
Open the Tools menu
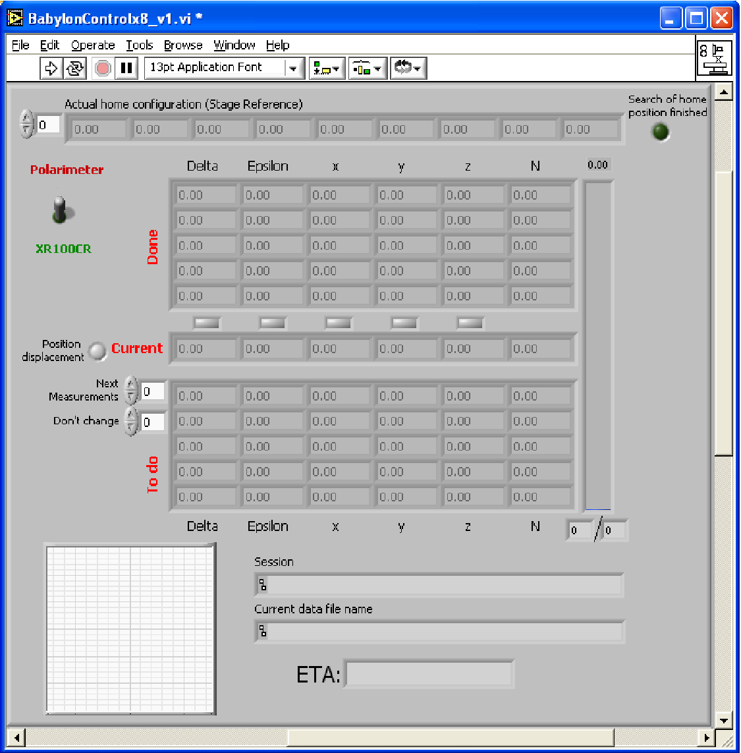[139, 45]
